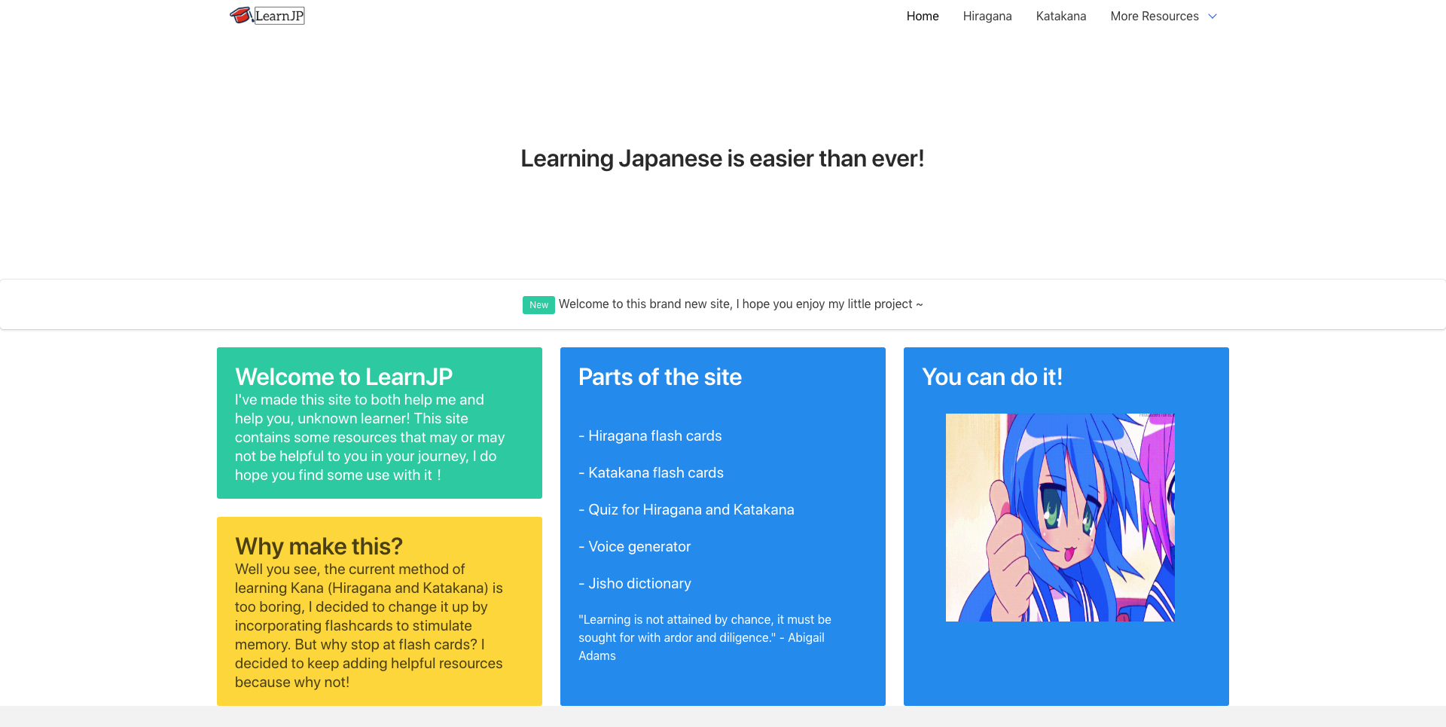Click the Why make this? heading
Screen dimensions: 1446x727
pyautogui.click(x=319, y=546)
